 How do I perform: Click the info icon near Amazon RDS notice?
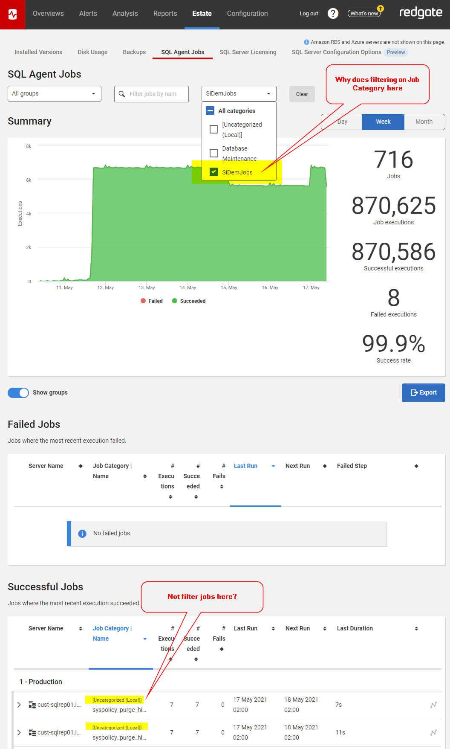pyautogui.click(x=306, y=42)
